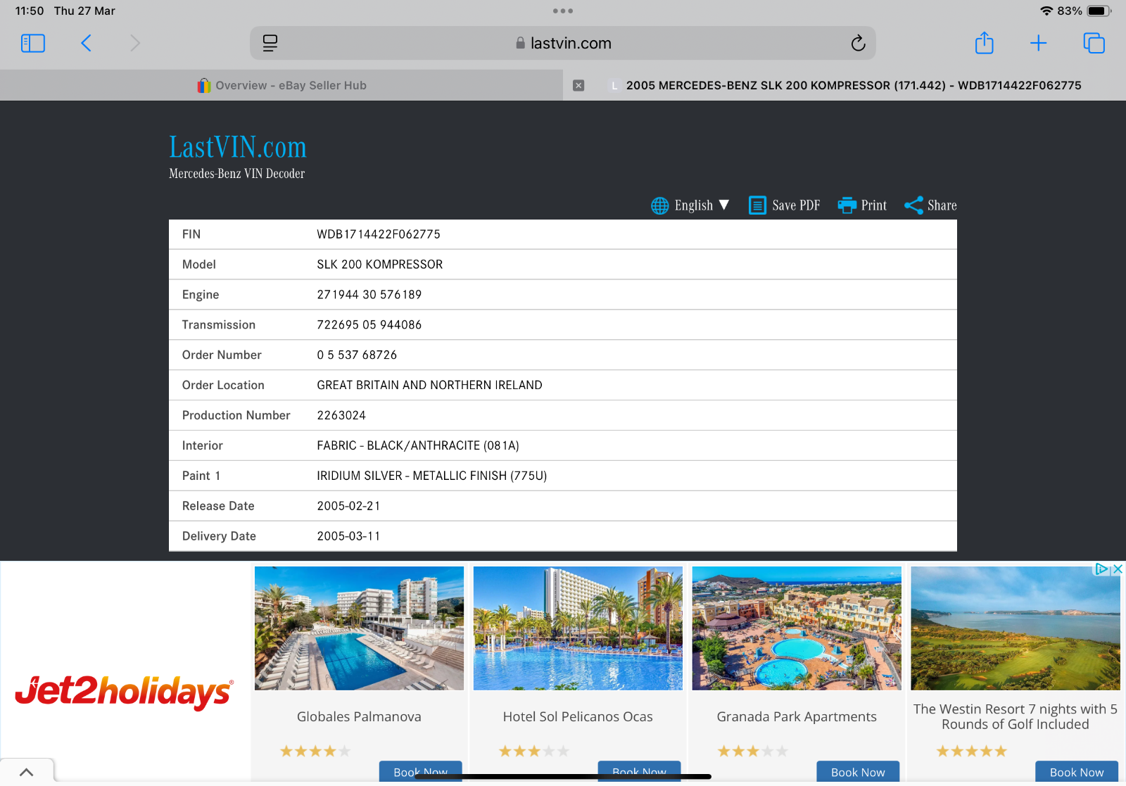Collapse the ad with the chevron tab
Image resolution: width=1126 pixels, height=786 pixels.
pos(27,772)
